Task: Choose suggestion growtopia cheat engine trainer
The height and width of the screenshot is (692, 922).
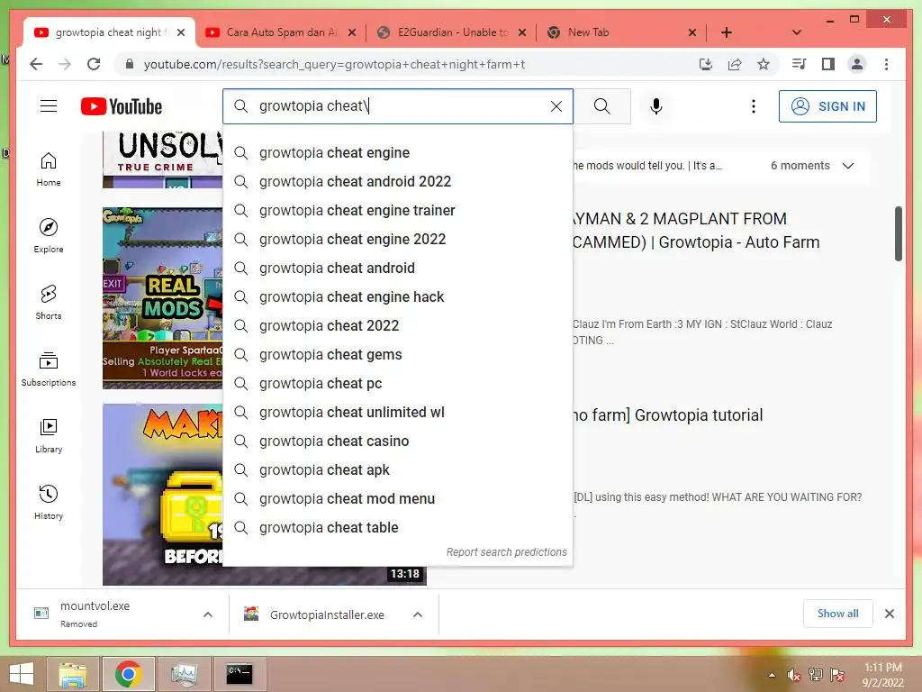Action: pyautogui.click(x=397, y=211)
